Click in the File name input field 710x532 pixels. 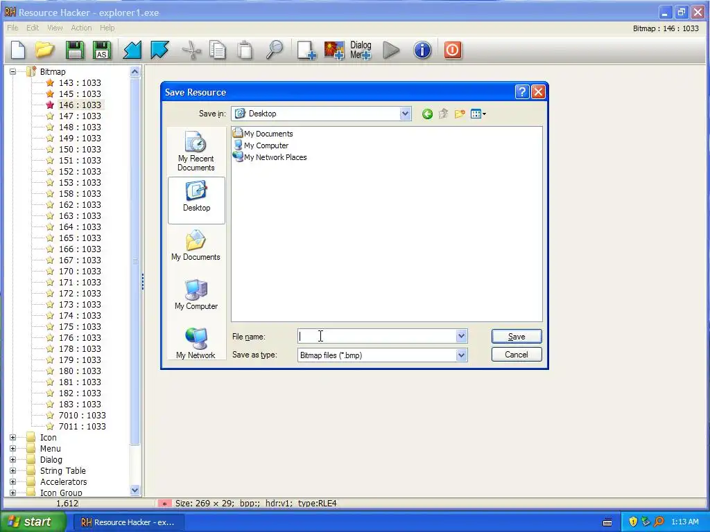tap(376, 336)
